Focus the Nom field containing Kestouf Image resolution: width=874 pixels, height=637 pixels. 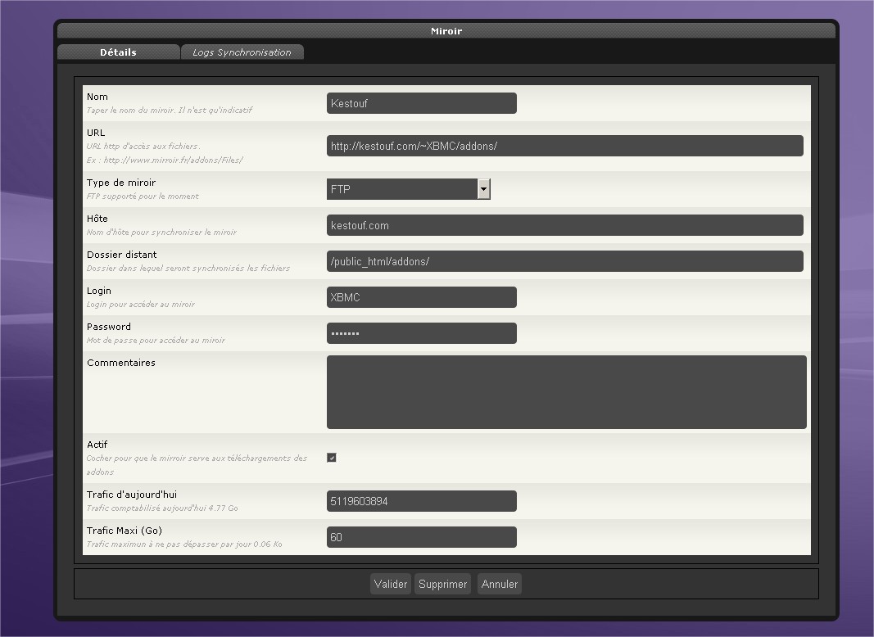coord(421,103)
